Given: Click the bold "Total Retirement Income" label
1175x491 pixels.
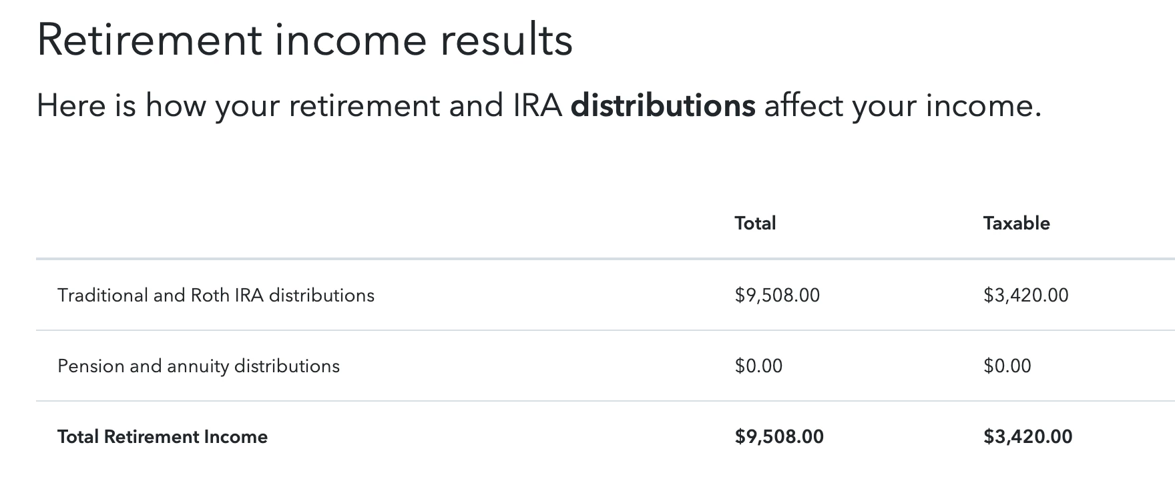Looking at the screenshot, I should 162,436.
